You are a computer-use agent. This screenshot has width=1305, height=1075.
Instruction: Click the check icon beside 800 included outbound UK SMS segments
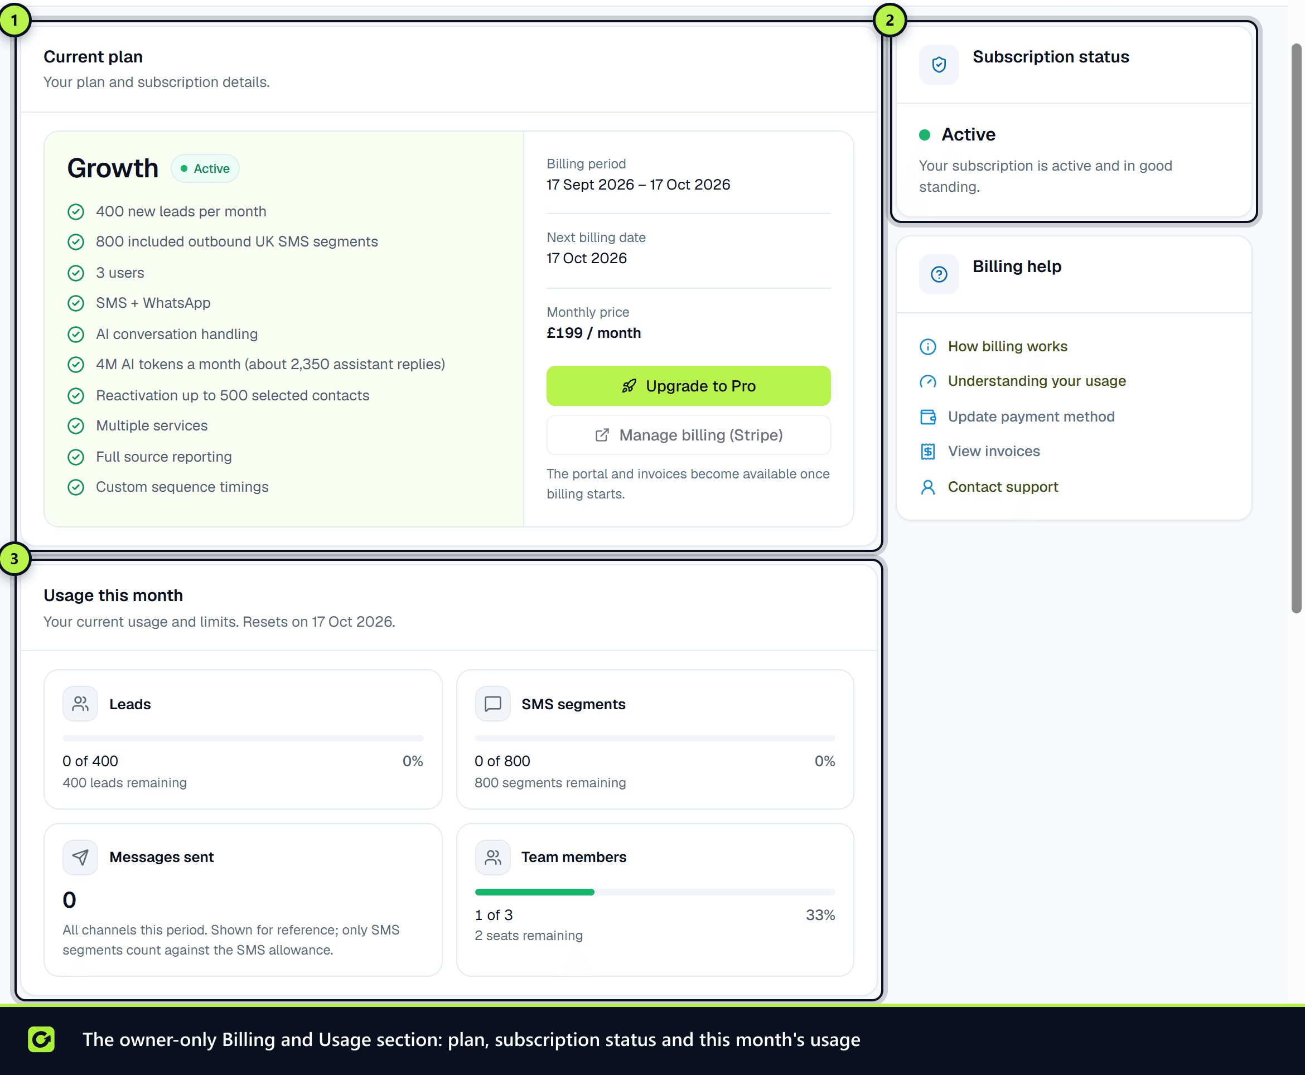75,242
